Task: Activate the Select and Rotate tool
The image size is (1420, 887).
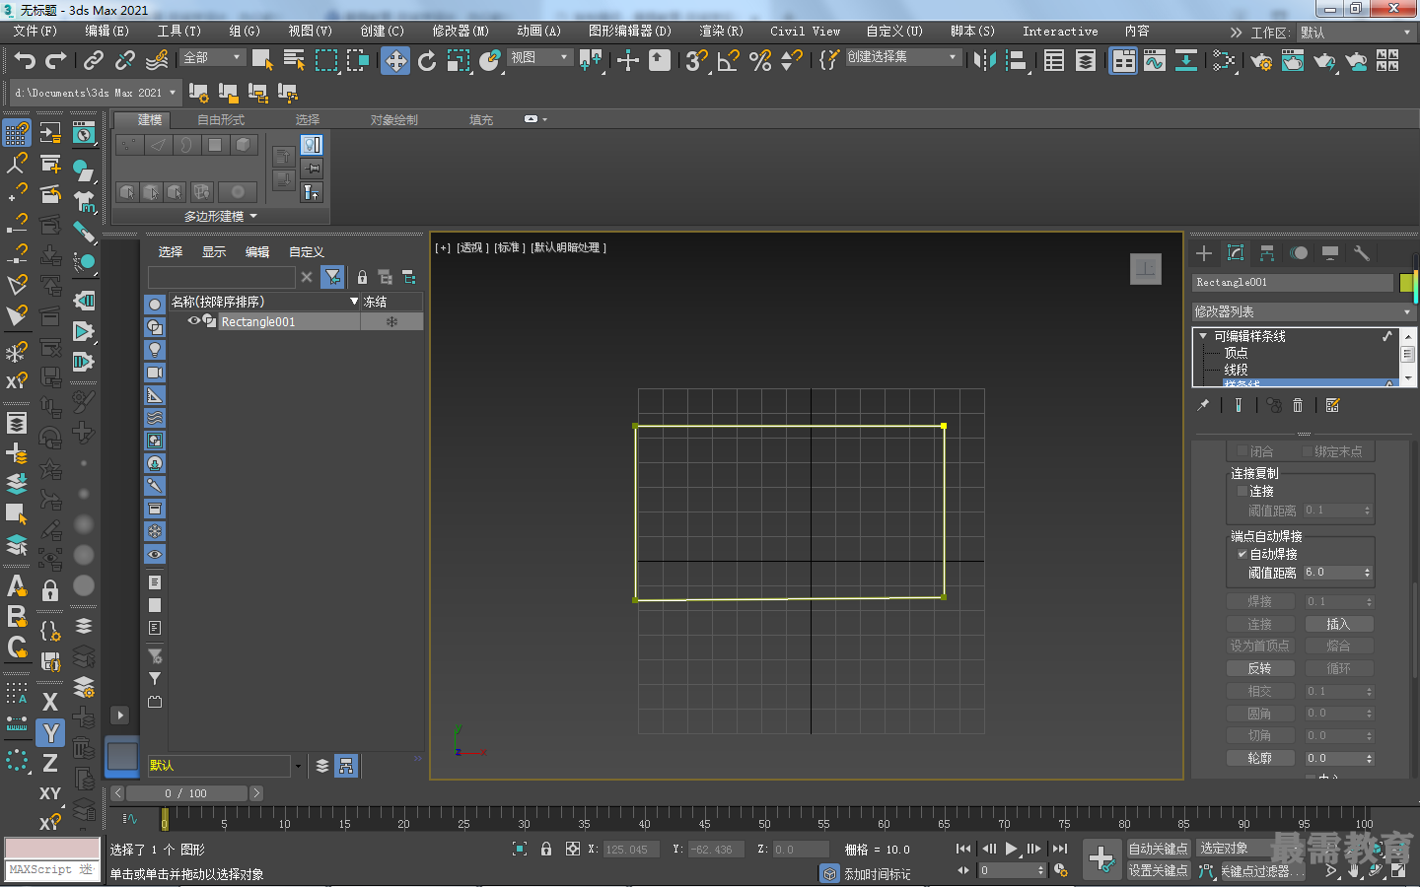Action: 427,61
